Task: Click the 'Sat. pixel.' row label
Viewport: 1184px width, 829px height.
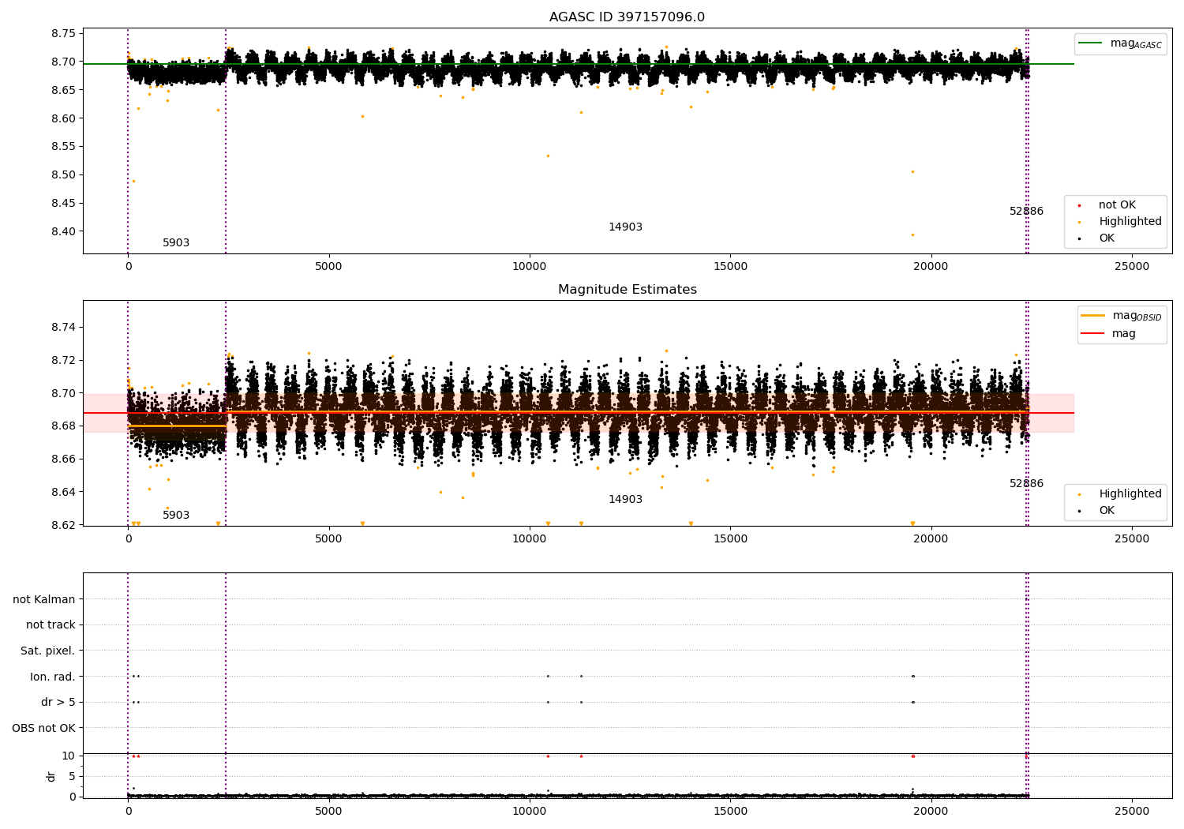Action: [x=48, y=651]
